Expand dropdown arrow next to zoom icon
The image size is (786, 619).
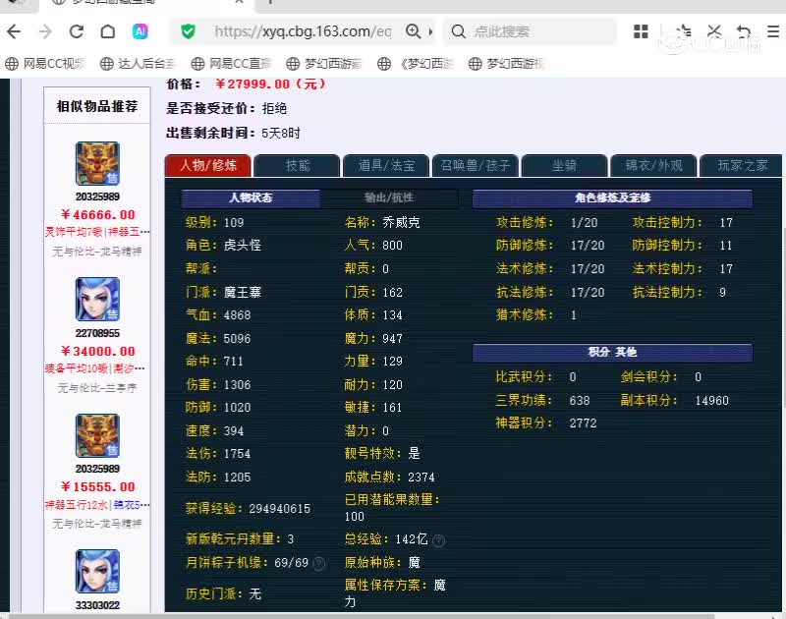(430, 31)
